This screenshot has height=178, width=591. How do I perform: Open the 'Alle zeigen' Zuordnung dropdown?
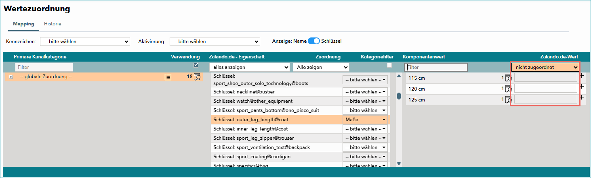321,67
